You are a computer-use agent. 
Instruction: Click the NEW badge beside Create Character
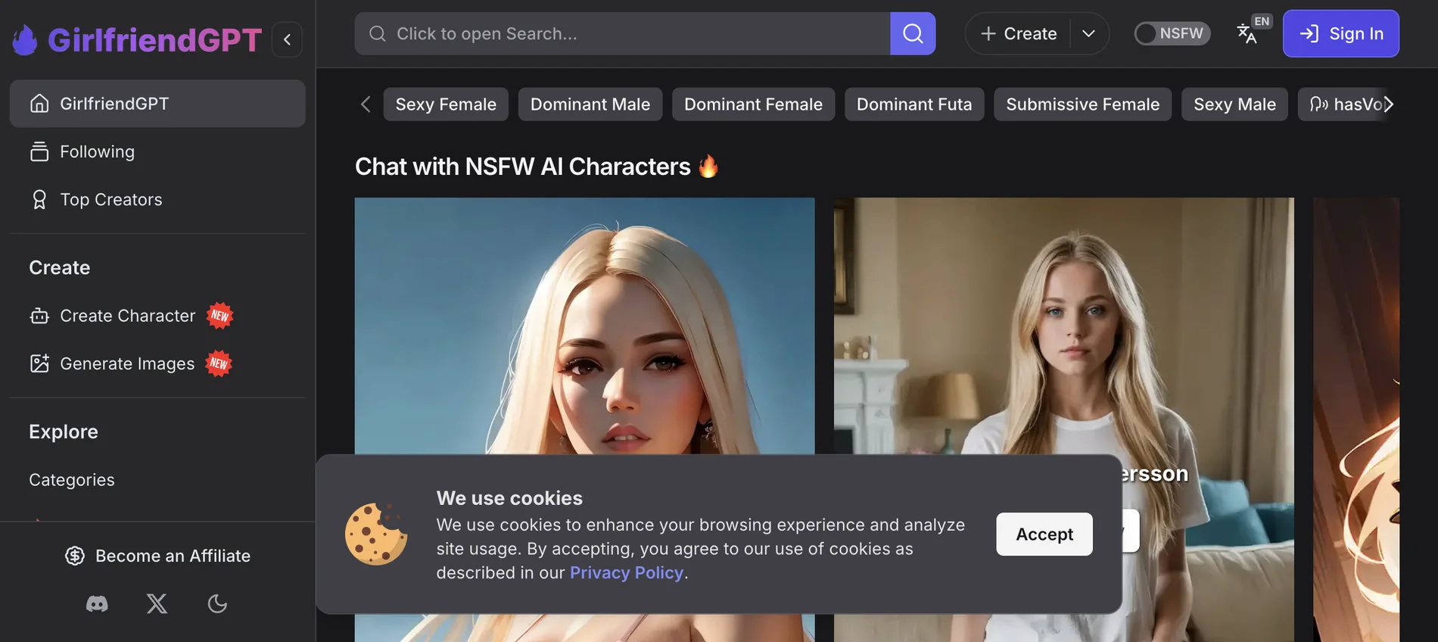click(219, 316)
